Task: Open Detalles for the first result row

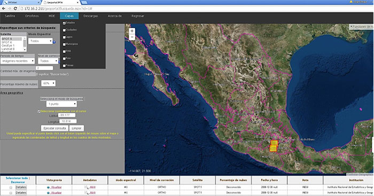Action: point(21,187)
